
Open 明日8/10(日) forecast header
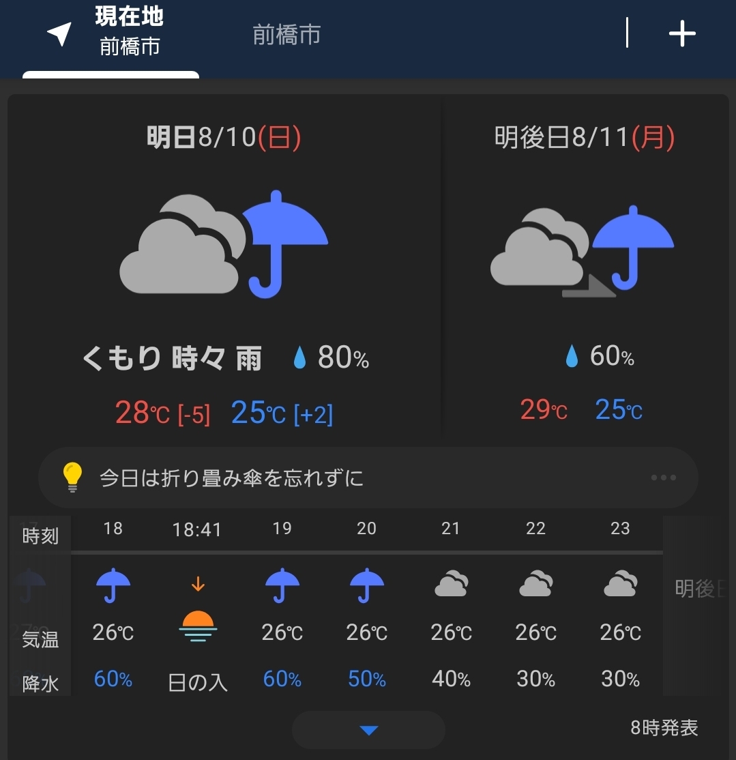(x=224, y=138)
